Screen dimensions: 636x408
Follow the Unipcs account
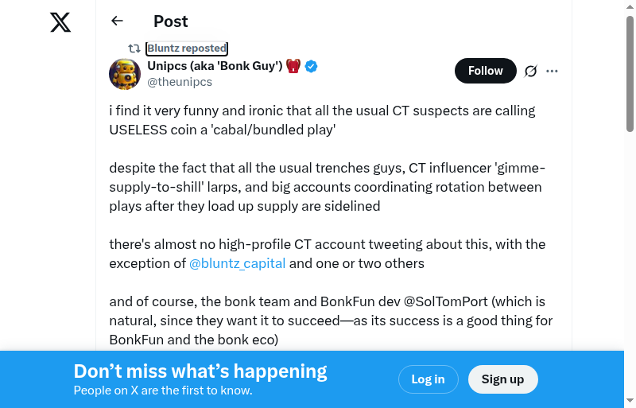[485, 71]
